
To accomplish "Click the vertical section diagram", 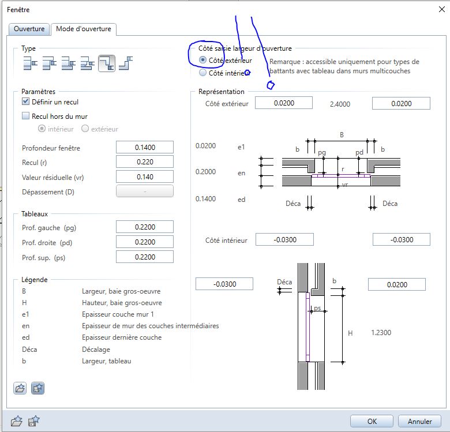I will coord(311,326).
